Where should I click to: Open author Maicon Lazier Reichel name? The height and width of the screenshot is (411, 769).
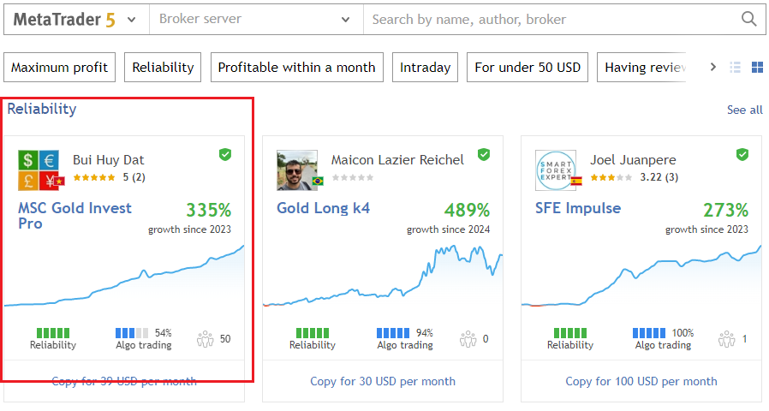(x=397, y=160)
